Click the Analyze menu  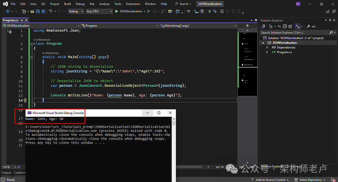(104, 4)
